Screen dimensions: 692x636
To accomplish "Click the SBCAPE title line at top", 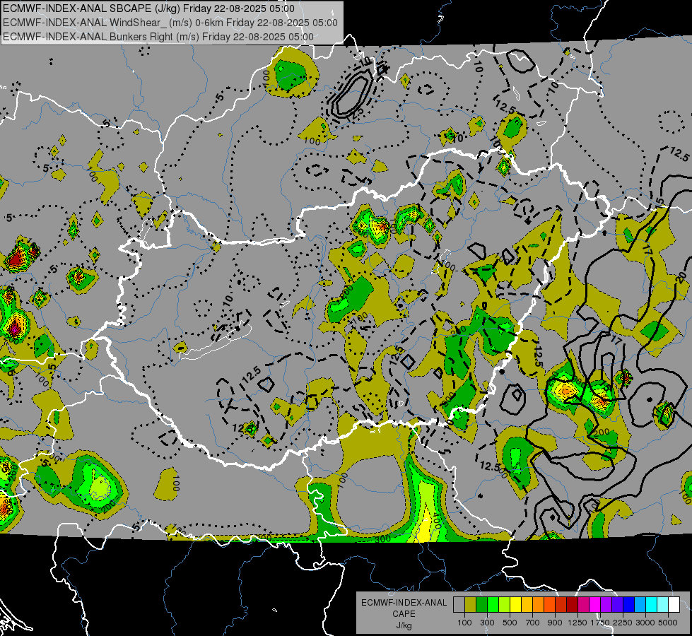I will (x=148, y=8).
